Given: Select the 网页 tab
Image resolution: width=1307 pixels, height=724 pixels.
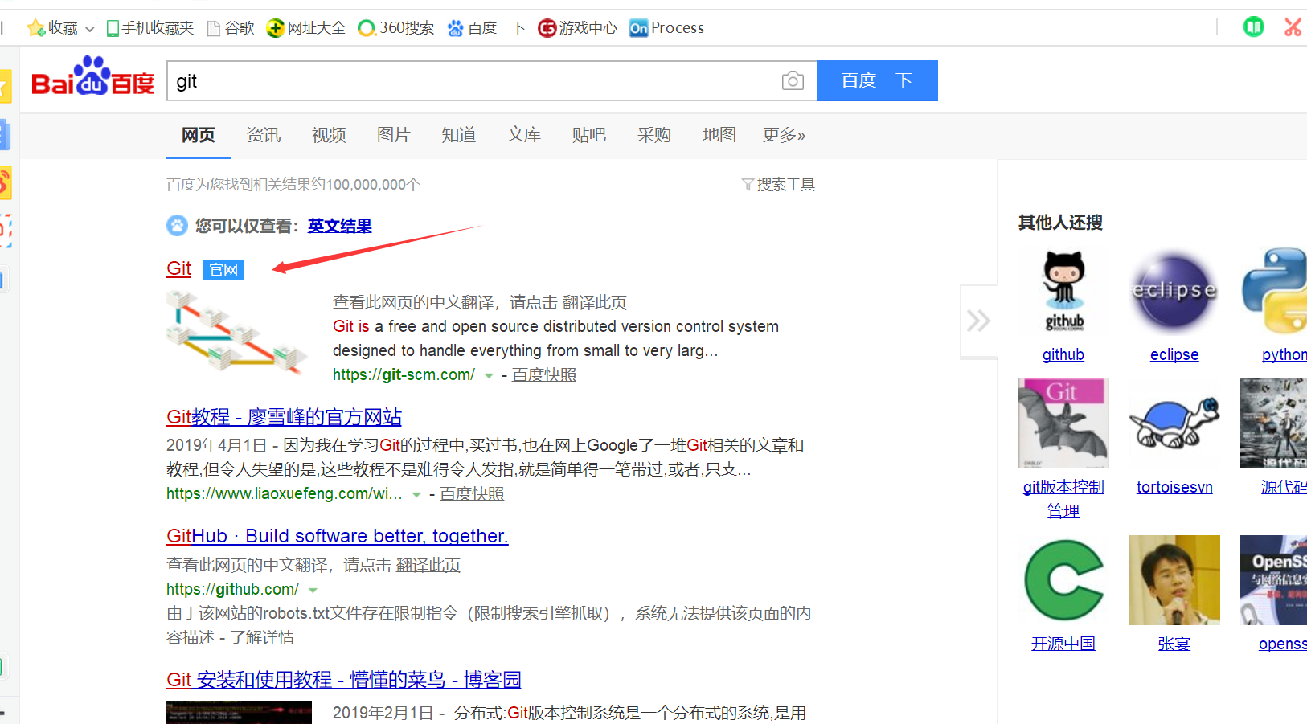Looking at the screenshot, I should click(x=199, y=135).
